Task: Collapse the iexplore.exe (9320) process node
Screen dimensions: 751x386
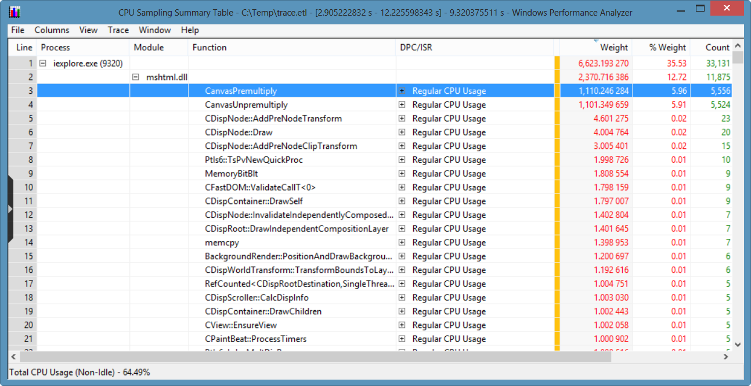Action: (43, 63)
